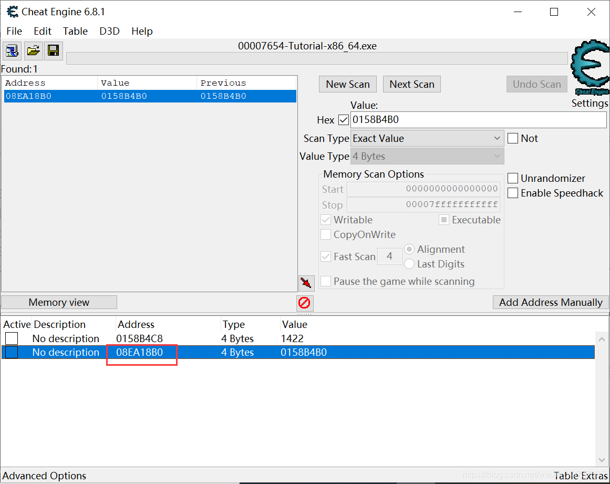610x484 pixels.
Task: Click process name 00007654-Tutorial-x86_64.exe
Action: pos(307,46)
